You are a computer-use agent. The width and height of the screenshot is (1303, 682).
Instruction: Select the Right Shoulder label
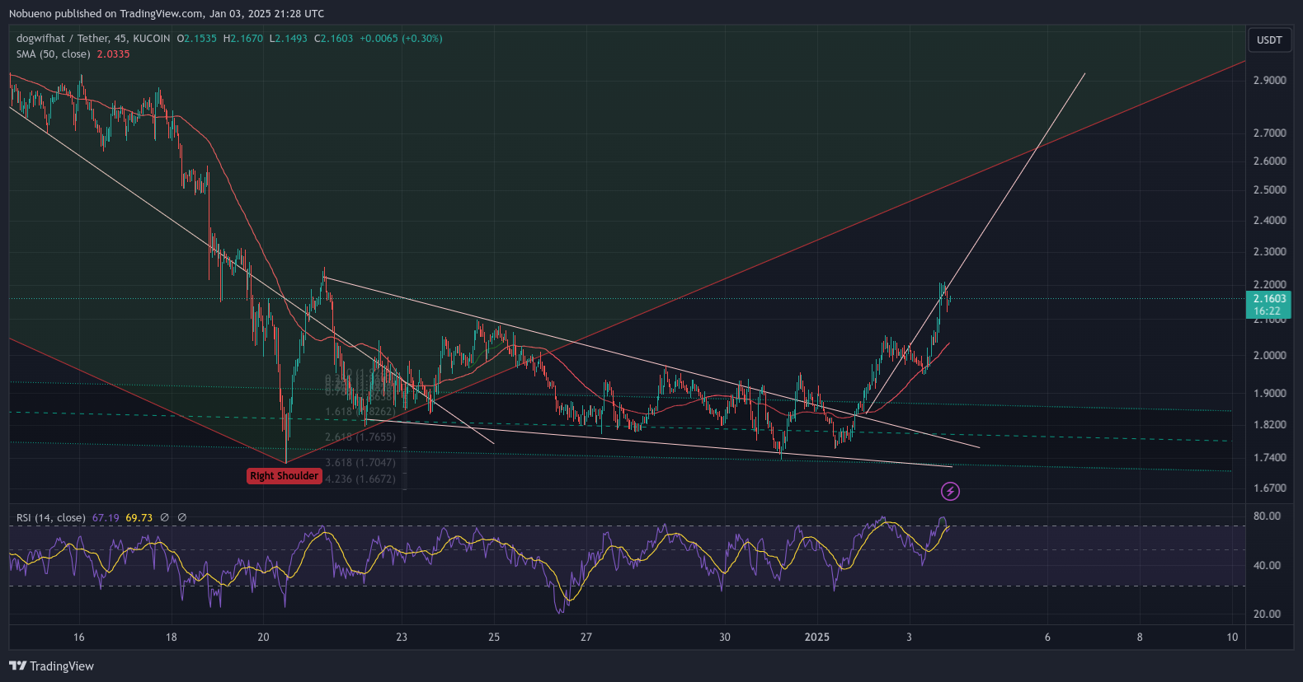pyautogui.click(x=284, y=475)
